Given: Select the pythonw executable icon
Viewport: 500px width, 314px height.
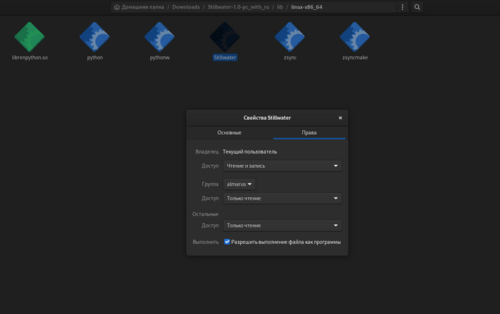Looking at the screenshot, I should (160, 36).
